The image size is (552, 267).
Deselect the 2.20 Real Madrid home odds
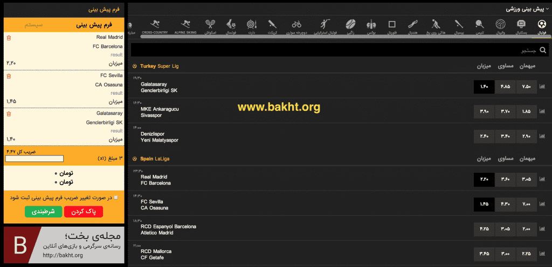click(484, 179)
